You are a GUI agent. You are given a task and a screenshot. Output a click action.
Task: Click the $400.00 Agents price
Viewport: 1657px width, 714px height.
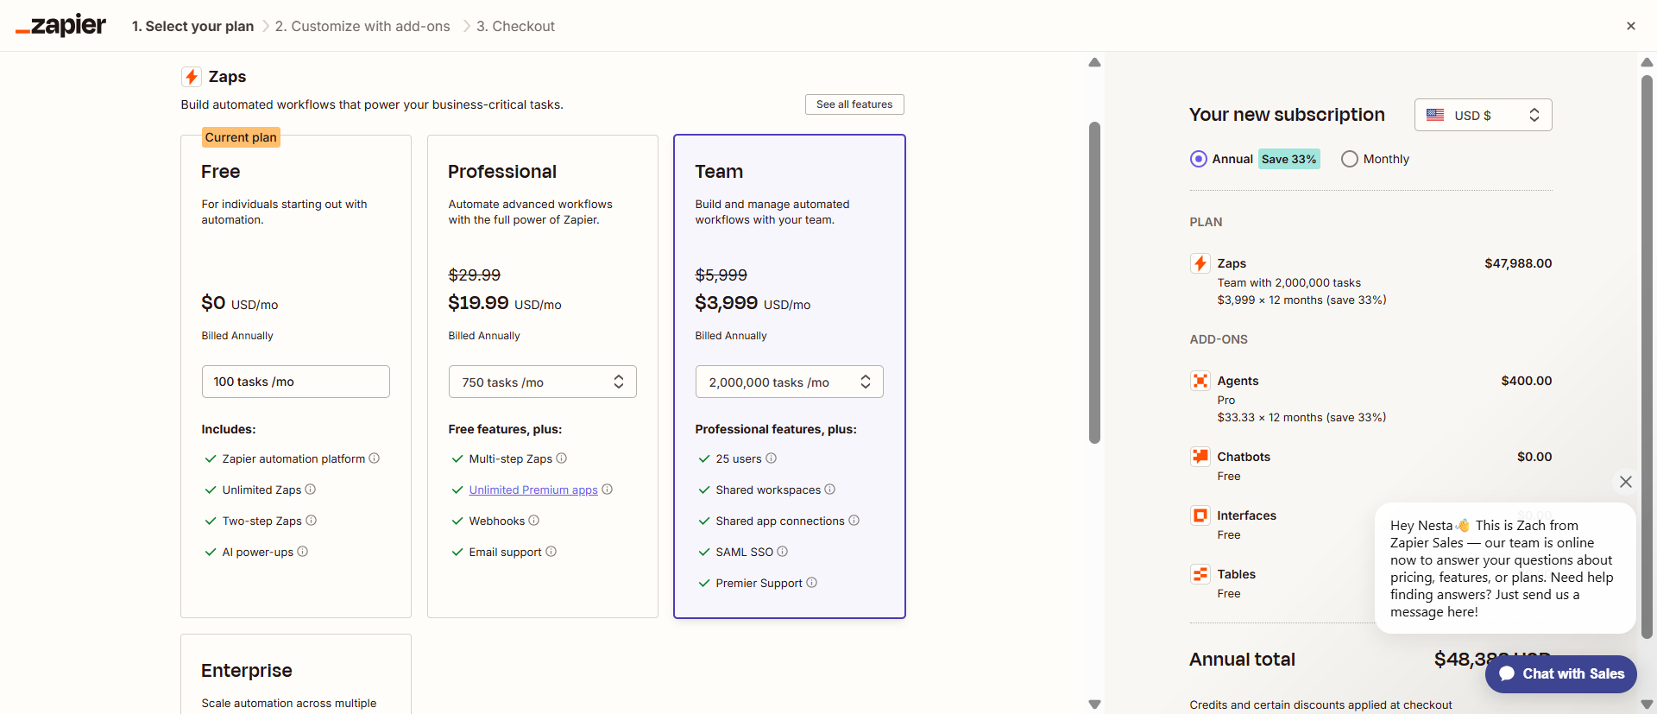click(x=1526, y=381)
